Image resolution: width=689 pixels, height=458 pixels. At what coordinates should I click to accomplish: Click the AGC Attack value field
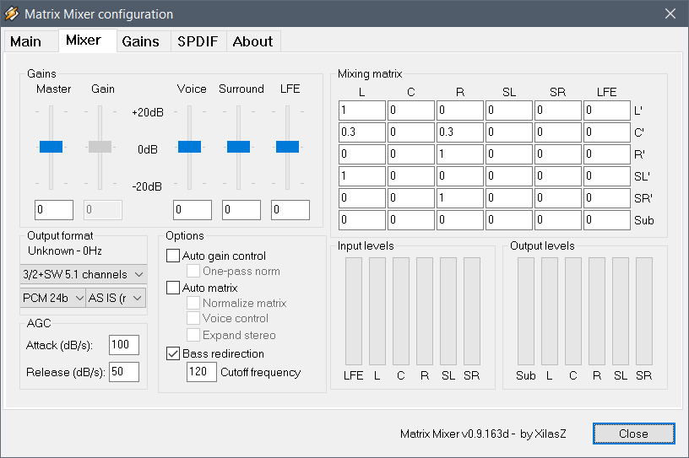124,345
